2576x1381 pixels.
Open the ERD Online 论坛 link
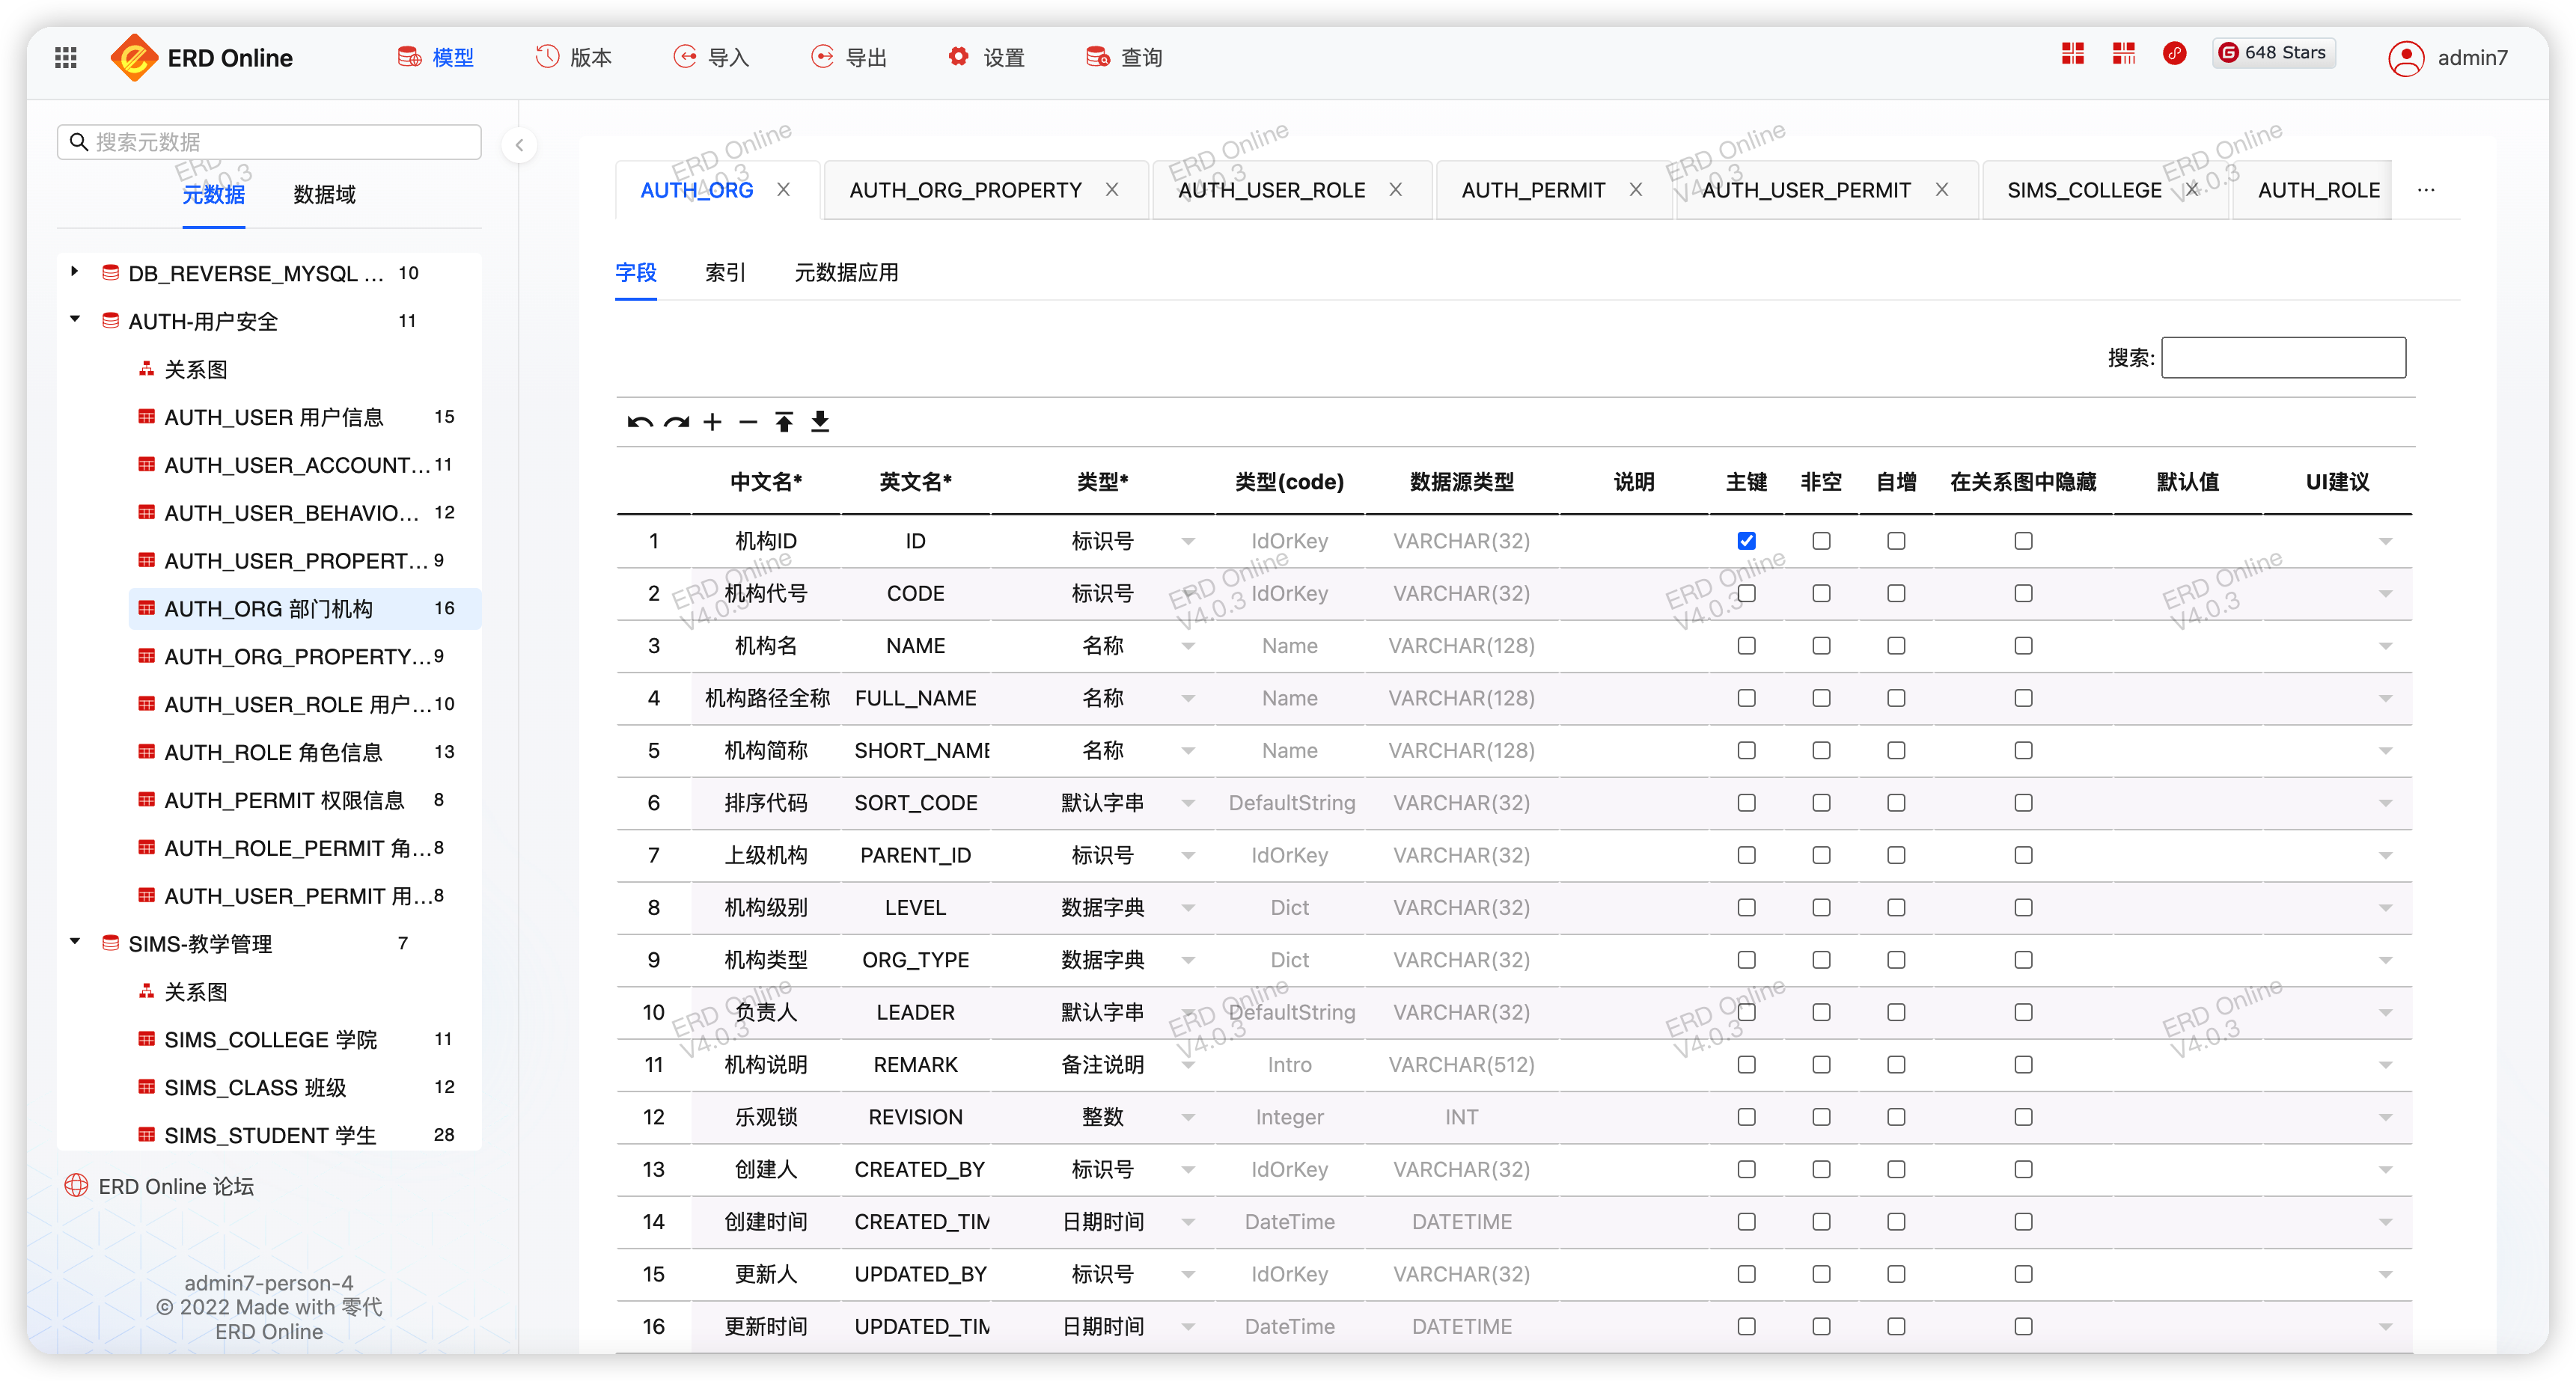click(x=176, y=1186)
